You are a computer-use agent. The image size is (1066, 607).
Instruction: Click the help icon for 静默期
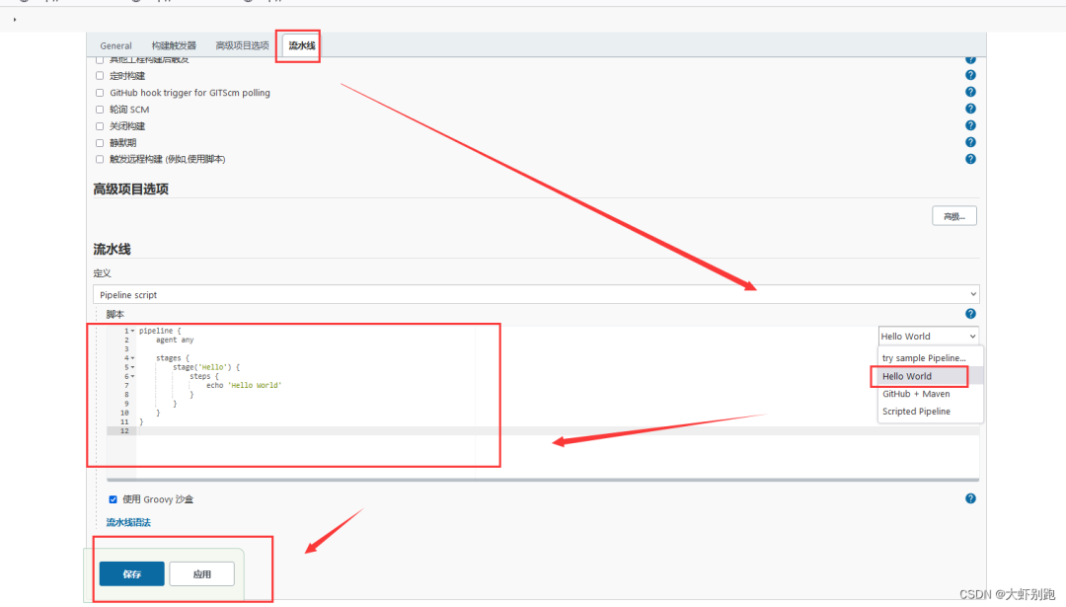pos(970,142)
